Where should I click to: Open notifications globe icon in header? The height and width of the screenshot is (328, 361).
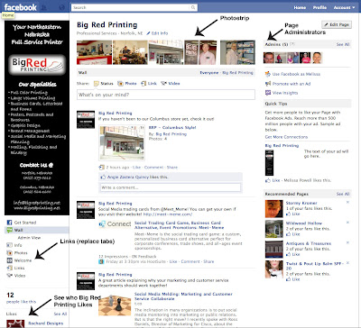(61, 7)
